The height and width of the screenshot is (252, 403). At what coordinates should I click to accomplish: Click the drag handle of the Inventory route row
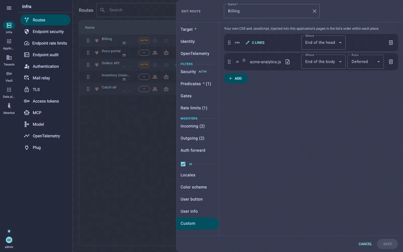click(x=88, y=77)
